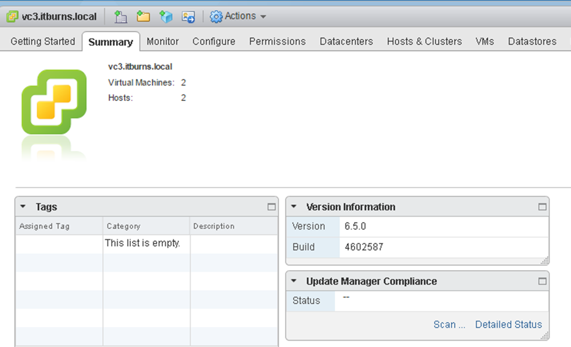571x347 pixels.
Task: Click the version value 6.5.0
Action: pyautogui.click(x=355, y=226)
